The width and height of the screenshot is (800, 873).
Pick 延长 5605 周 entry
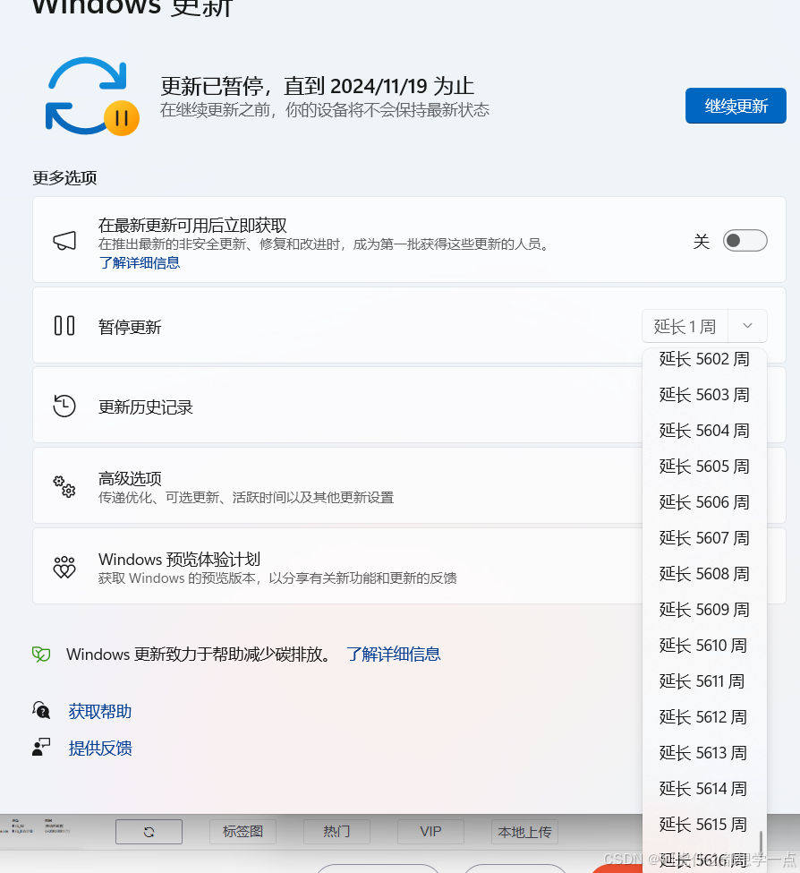pos(704,466)
